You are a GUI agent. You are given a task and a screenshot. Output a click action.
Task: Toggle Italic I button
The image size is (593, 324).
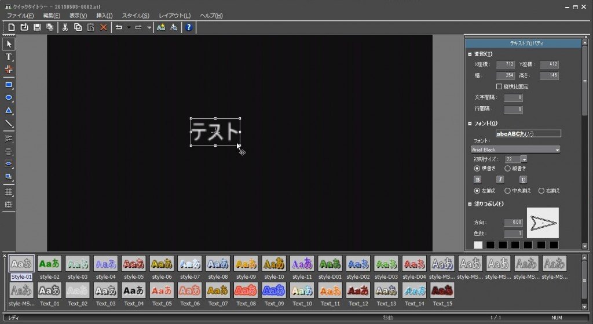pyautogui.click(x=500, y=180)
